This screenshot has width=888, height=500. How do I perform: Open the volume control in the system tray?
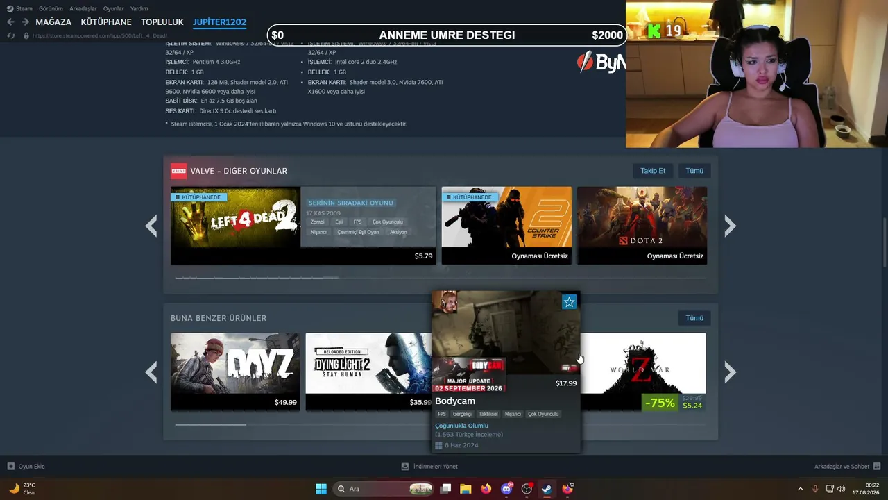point(842,489)
